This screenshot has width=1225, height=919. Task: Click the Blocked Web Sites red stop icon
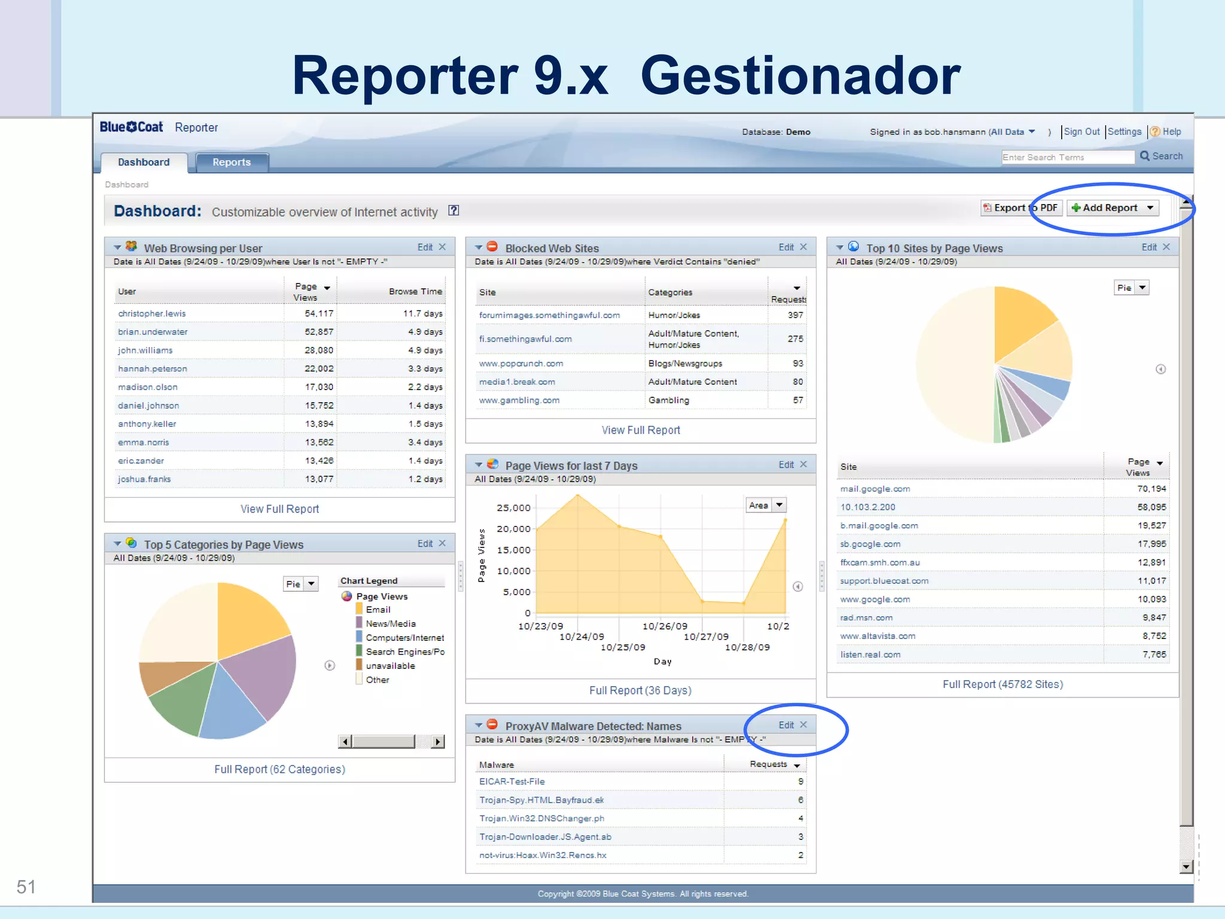coord(492,247)
